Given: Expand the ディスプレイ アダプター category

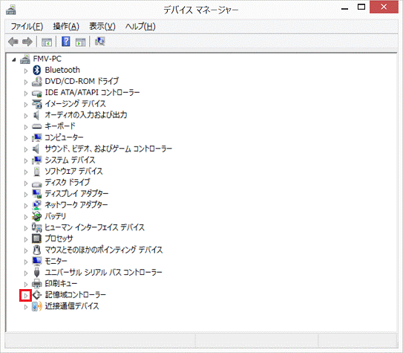Looking at the screenshot, I should click(x=26, y=195).
